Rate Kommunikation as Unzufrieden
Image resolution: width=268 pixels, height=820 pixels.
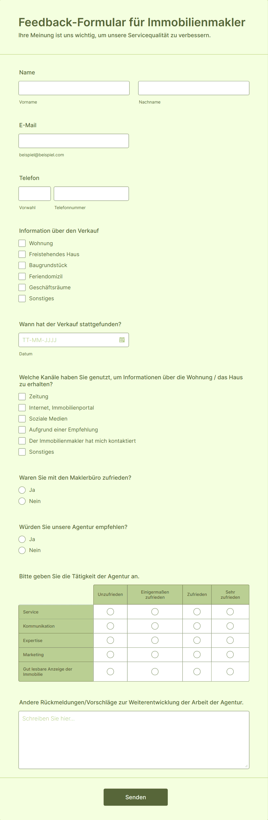click(x=110, y=626)
